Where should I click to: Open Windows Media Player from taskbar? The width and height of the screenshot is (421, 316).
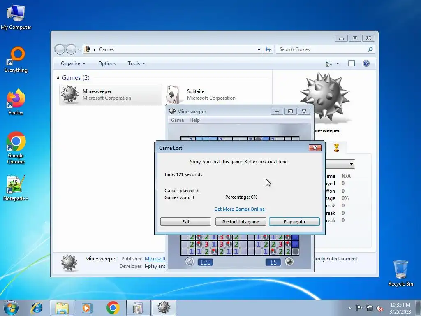(x=87, y=308)
